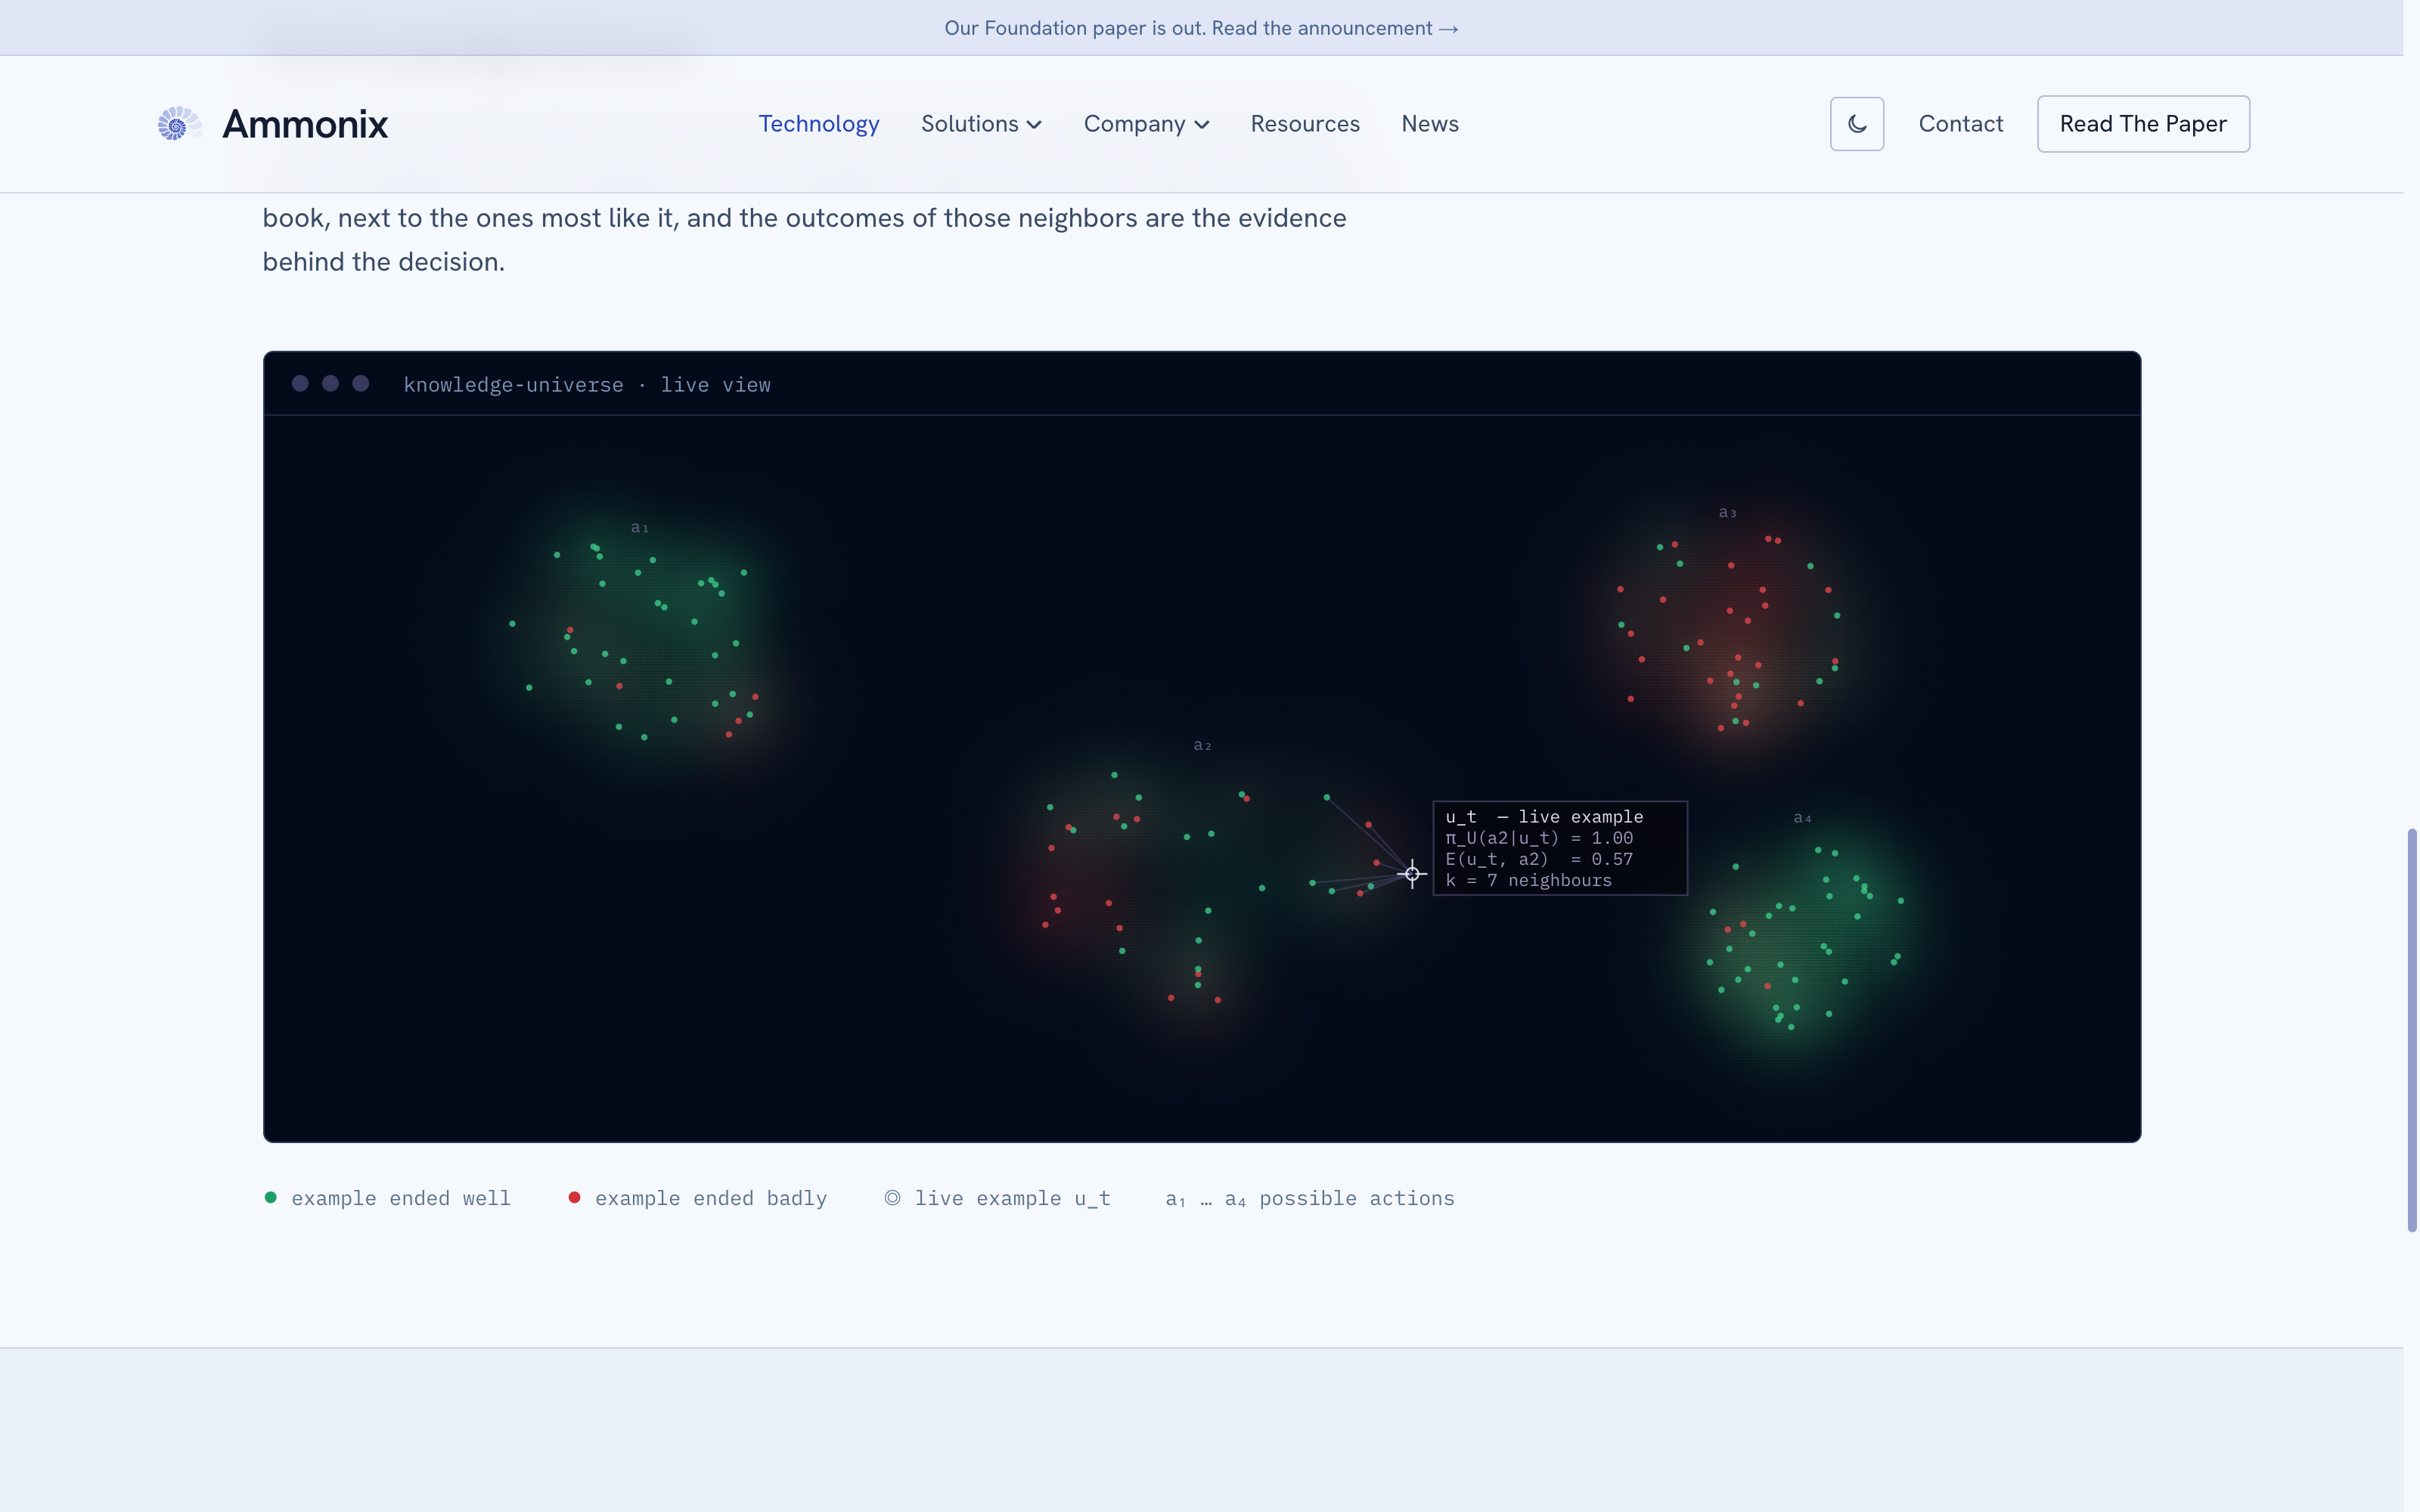
Task: Click the live example crosshair marker
Action: [1412, 874]
